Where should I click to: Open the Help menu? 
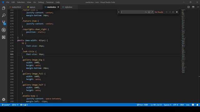point(57,2)
